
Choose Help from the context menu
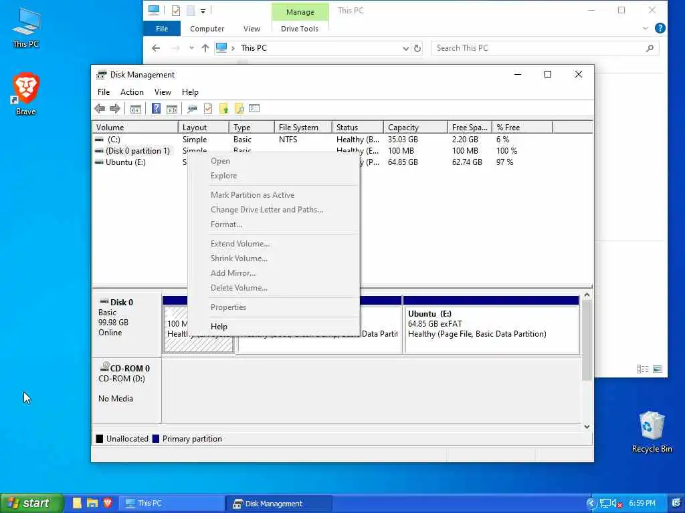click(274, 326)
